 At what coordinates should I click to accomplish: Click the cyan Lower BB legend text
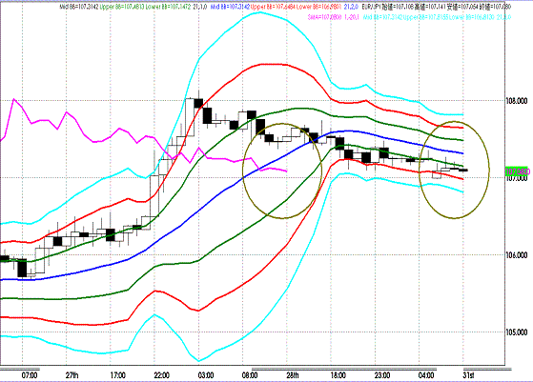pos(472,17)
